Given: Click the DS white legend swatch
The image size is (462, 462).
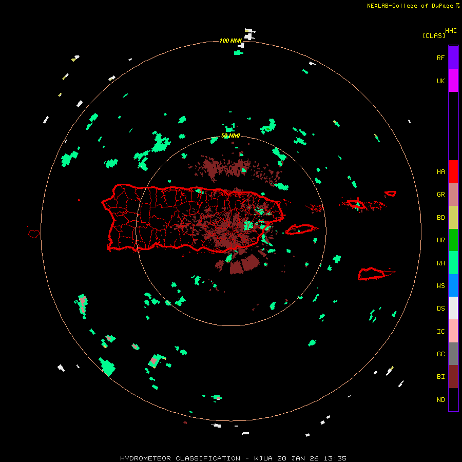Looking at the screenshot, I should coord(453,308).
